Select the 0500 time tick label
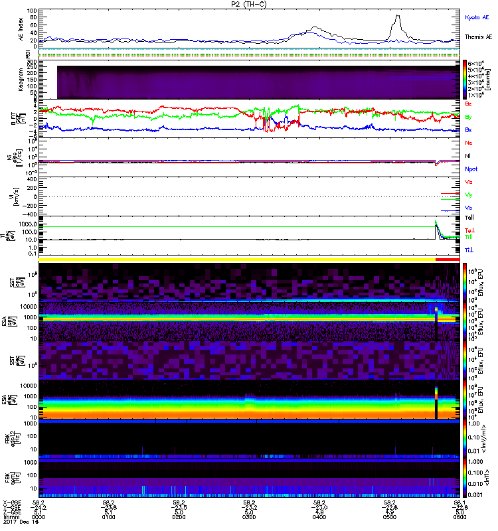The image size is (498, 531). [x=390, y=517]
